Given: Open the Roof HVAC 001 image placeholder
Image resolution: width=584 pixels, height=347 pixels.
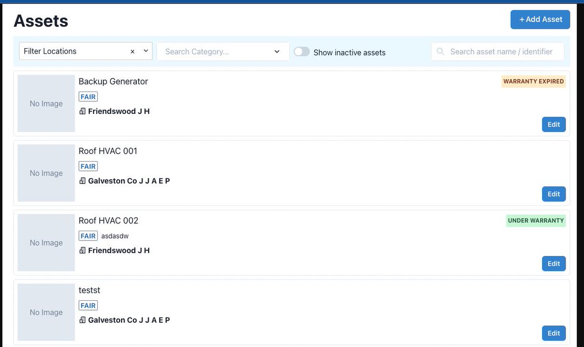Looking at the screenshot, I should tap(46, 173).
